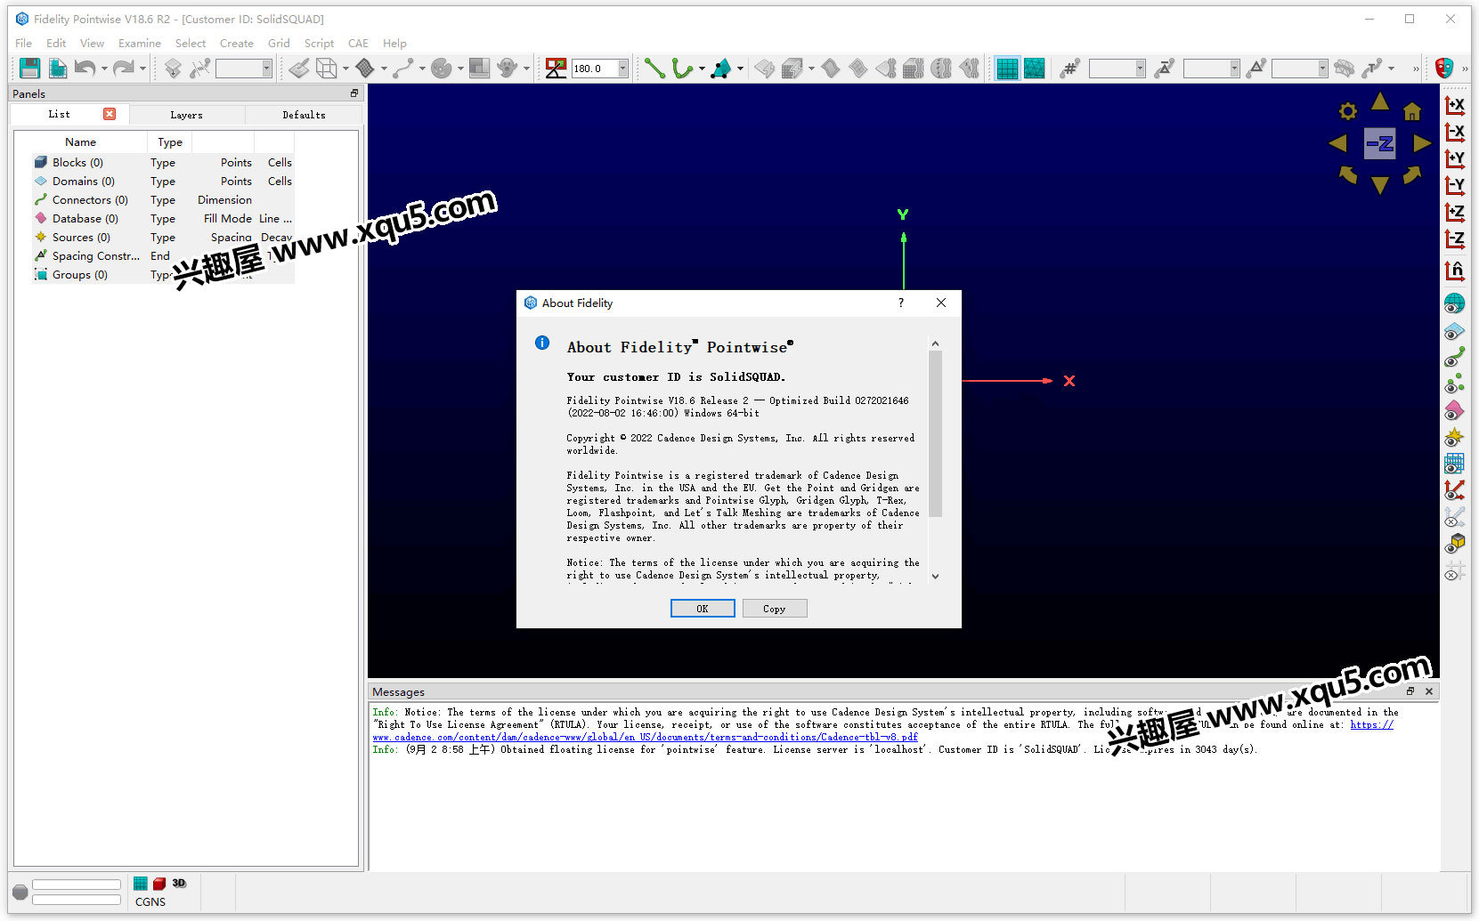The height and width of the screenshot is (921, 1479).
Task: Click the two-point line connector tool
Action: click(x=654, y=68)
